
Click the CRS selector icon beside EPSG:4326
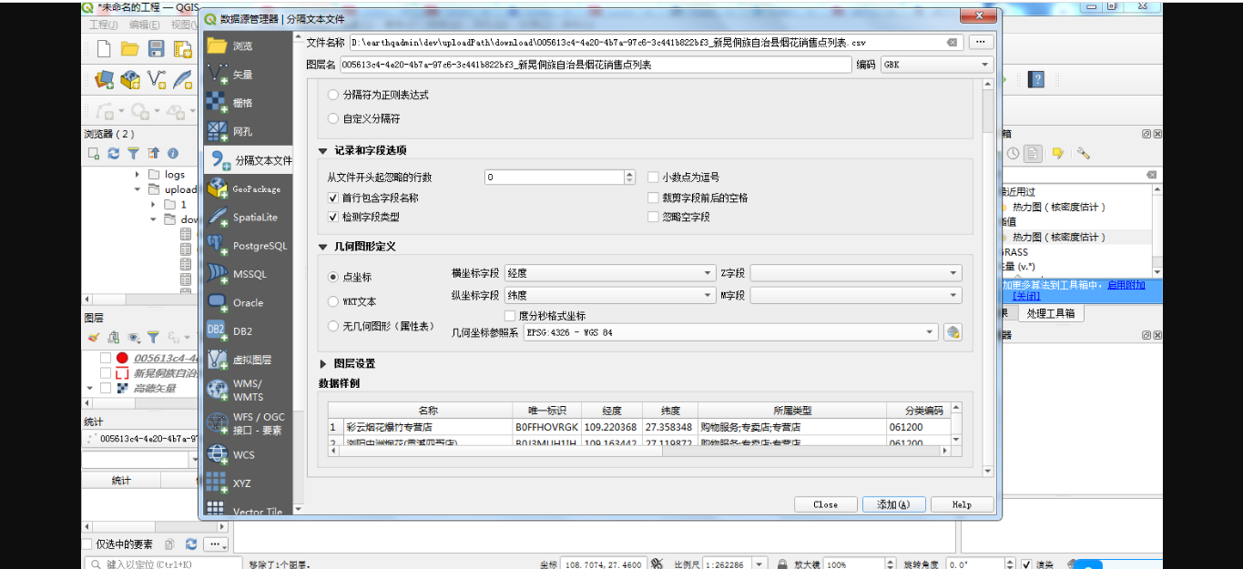(953, 332)
